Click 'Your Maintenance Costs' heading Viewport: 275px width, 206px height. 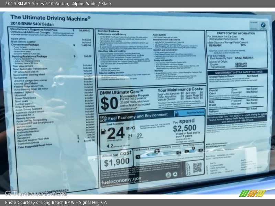pyautogui.click(x=180, y=90)
